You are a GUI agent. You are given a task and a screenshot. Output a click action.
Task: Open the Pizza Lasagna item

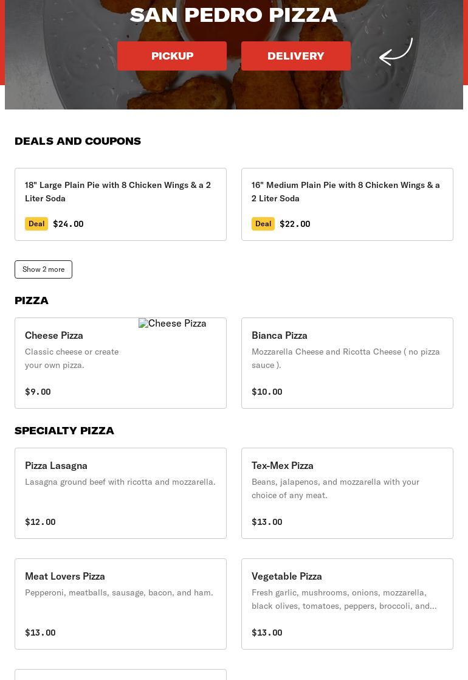(57, 465)
